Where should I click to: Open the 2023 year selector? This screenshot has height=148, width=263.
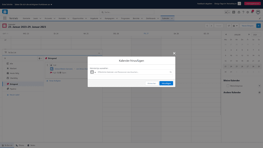(256, 35)
